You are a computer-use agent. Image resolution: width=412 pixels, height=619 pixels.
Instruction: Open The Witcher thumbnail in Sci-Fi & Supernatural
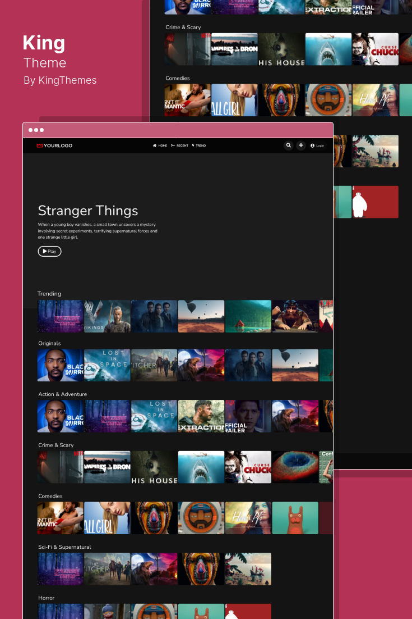[x=107, y=569]
